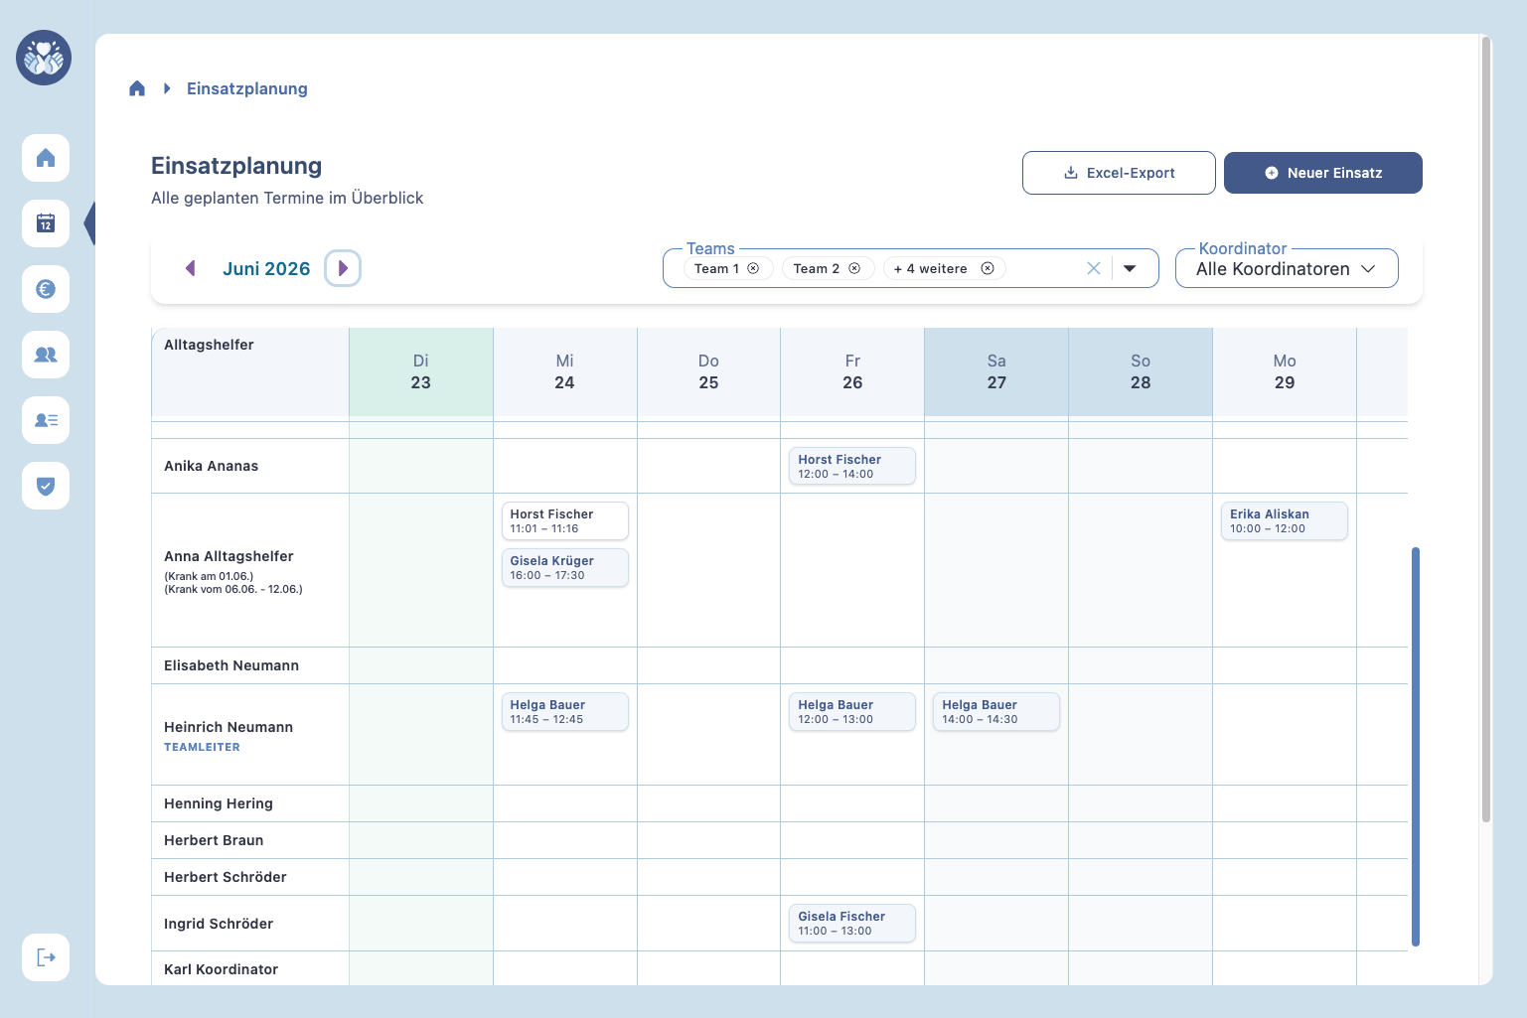Select the Mo 29 column header
Screen dimensions: 1527x1018
point(1285,371)
